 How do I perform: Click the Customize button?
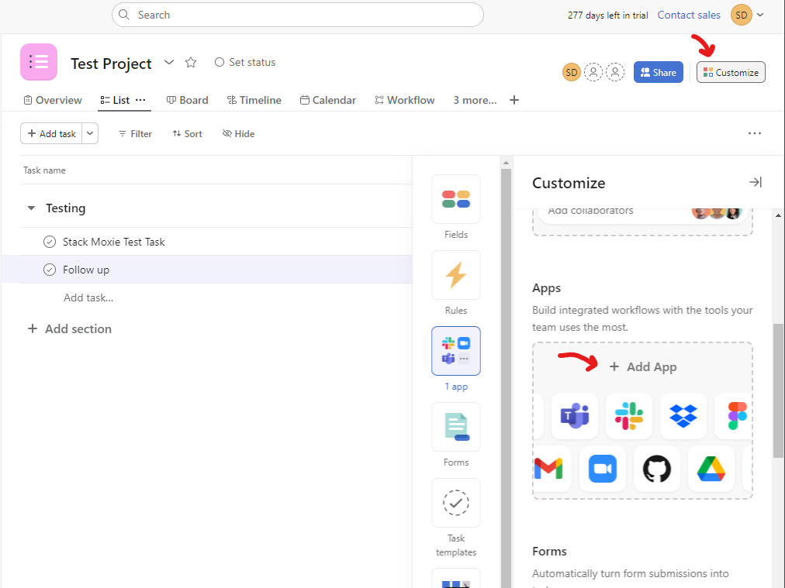[731, 73]
